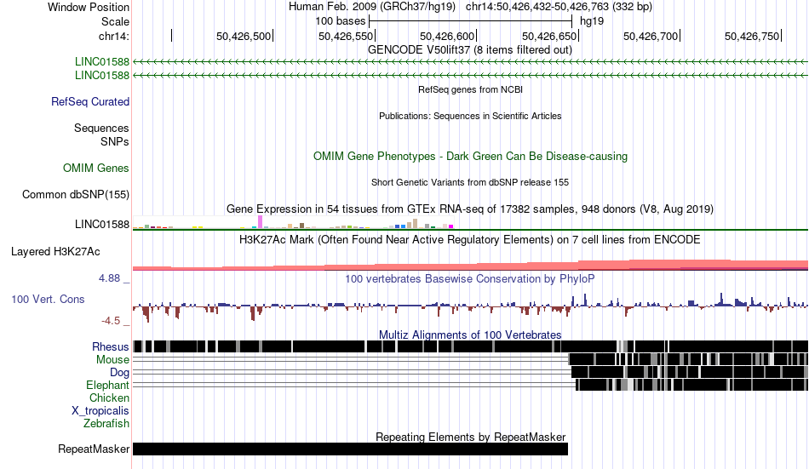Open Multiz Alignments of 100 Vertebrates title
809x469 pixels.
coord(470,335)
